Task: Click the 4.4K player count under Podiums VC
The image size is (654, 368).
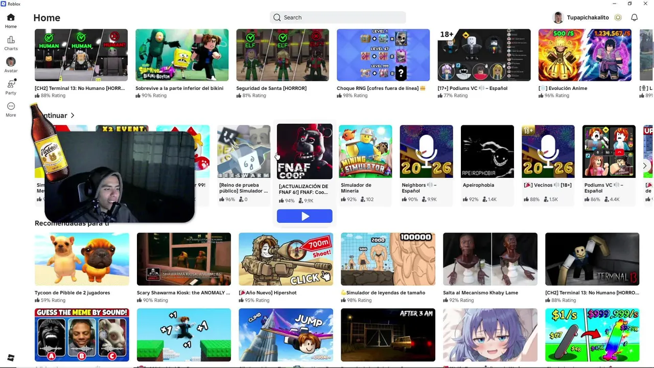Action: [x=612, y=199]
